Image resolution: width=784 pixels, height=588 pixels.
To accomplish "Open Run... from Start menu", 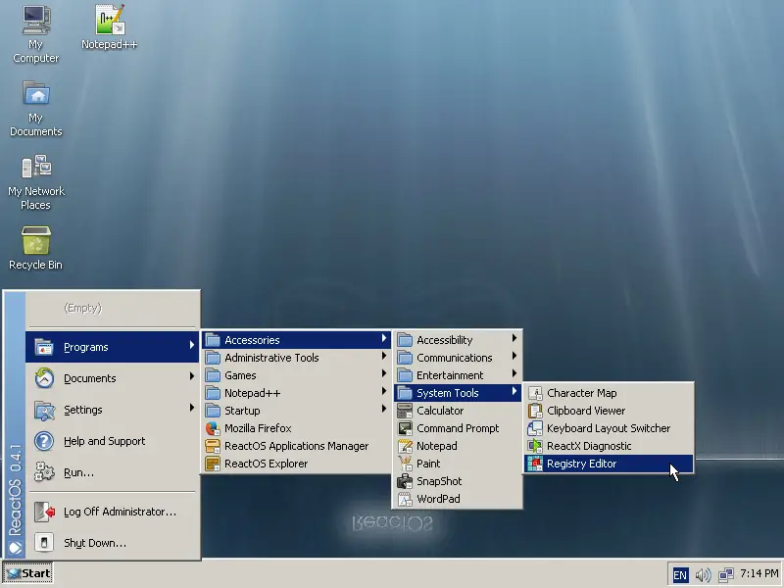I will [113, 472].
